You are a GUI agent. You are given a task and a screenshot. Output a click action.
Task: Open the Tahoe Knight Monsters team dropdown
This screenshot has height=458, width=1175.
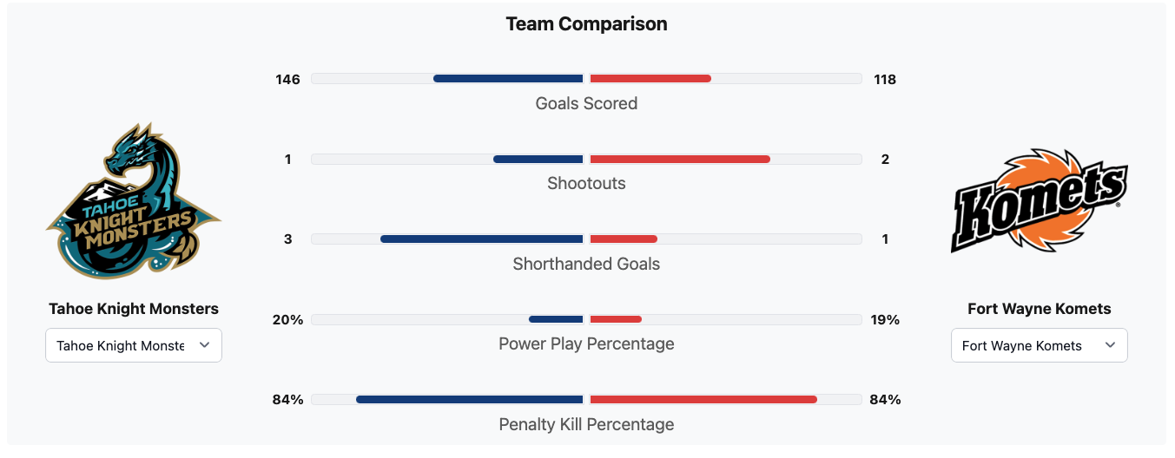(x=134, y=345)
